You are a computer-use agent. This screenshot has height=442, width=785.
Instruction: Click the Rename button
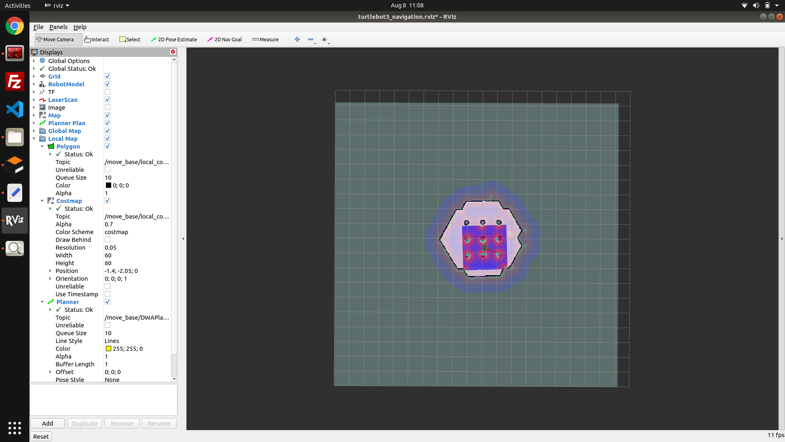click(159, 423)
